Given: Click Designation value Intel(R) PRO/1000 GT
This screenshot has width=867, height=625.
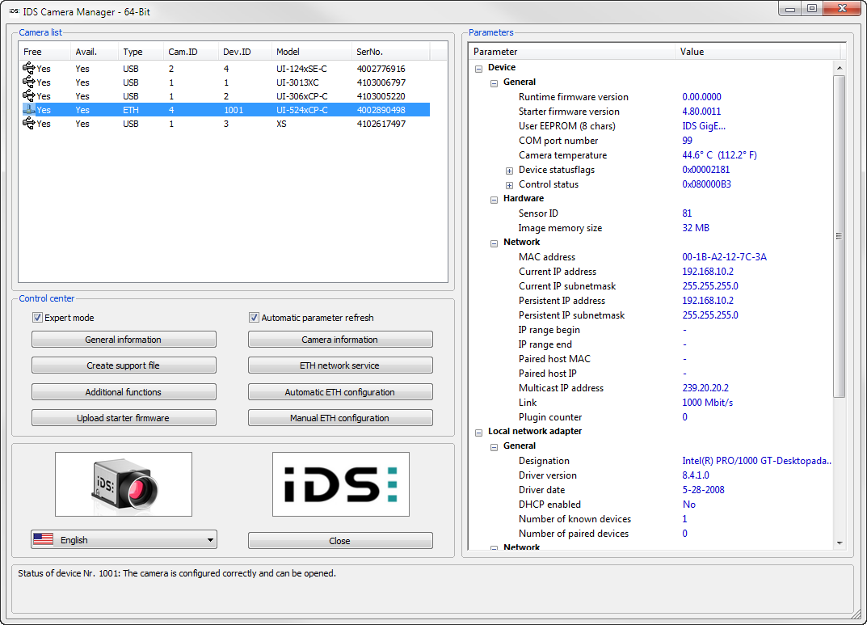Looking at the screenshot, I should coord(756,461).
